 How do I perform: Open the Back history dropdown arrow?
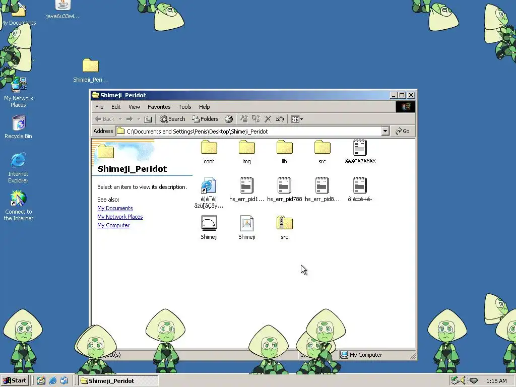[120, 119]
